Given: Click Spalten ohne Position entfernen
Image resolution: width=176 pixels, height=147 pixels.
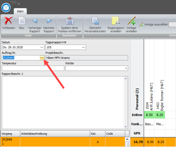Looking at the screenshot, I should (70, 25).
